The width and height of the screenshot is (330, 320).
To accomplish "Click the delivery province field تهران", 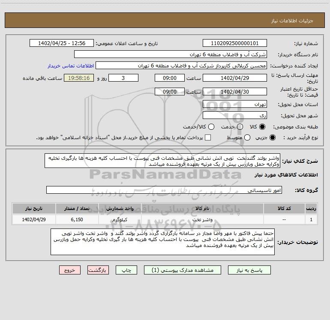I will pyautogui.click(x=235, y=104).
